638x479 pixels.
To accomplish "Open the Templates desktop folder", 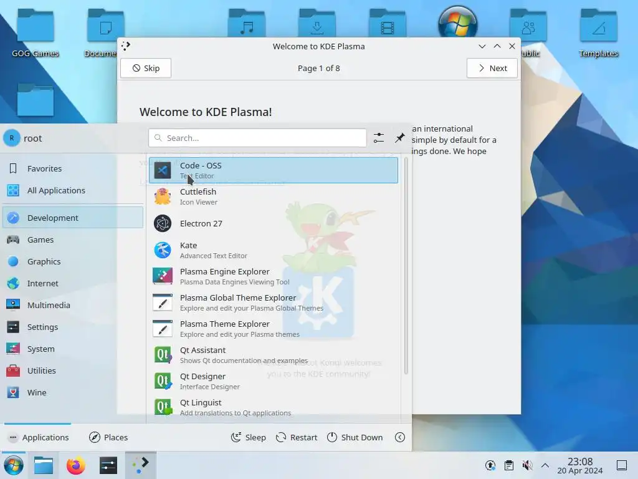I will 598,34.
